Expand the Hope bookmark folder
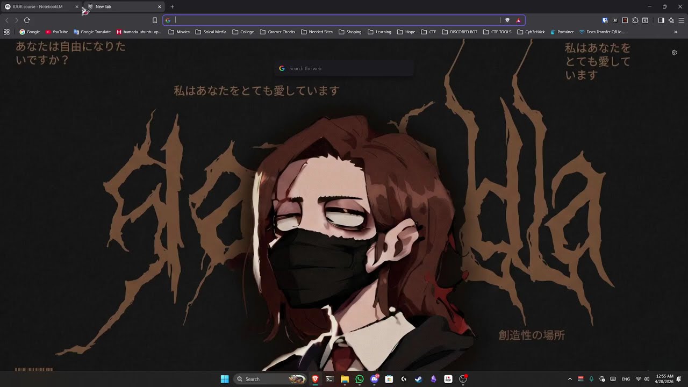This screenshot has width=688, height=387. (406, 32)
